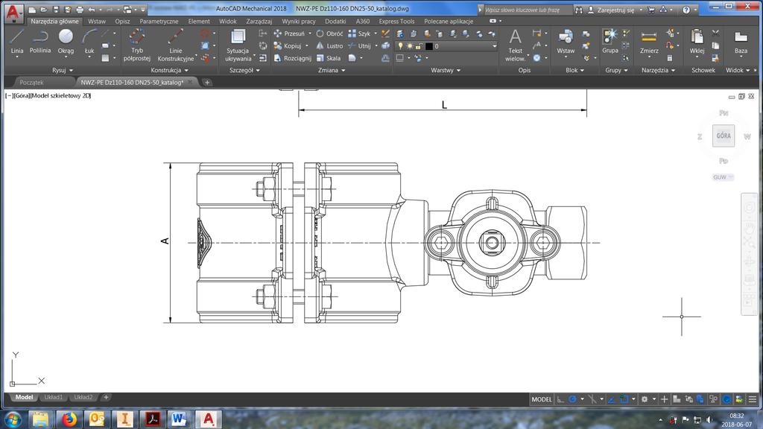Open Linie Konstrukcyjne tool

click(x=176, y=45)
